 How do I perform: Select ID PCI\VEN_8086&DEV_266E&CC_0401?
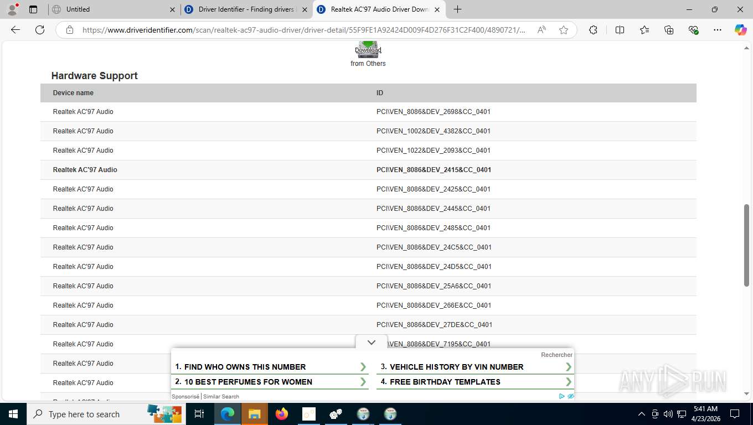[434, 305]
